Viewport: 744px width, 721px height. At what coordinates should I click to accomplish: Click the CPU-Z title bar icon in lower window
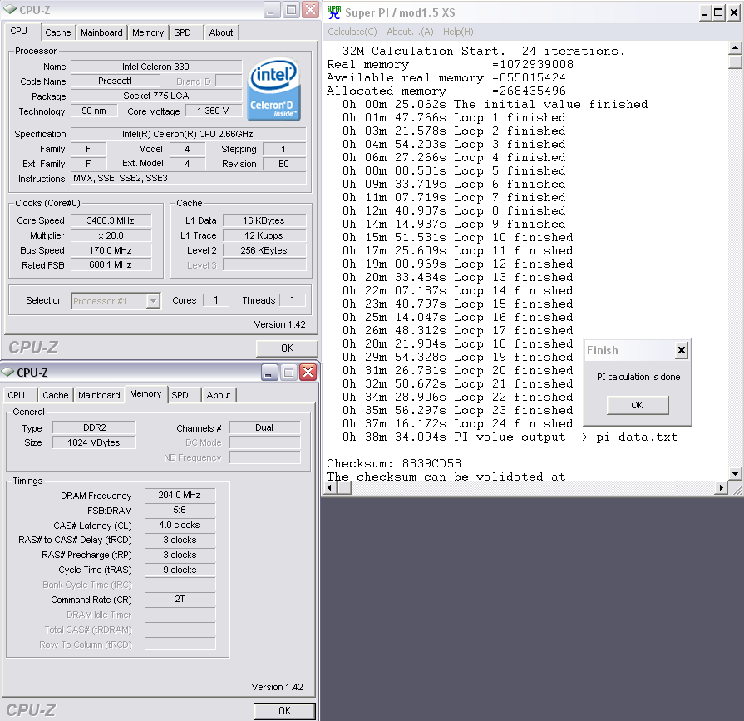7,372
